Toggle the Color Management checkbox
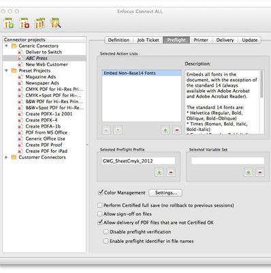The height and width of the screenshot is (273, 271). 101,192
